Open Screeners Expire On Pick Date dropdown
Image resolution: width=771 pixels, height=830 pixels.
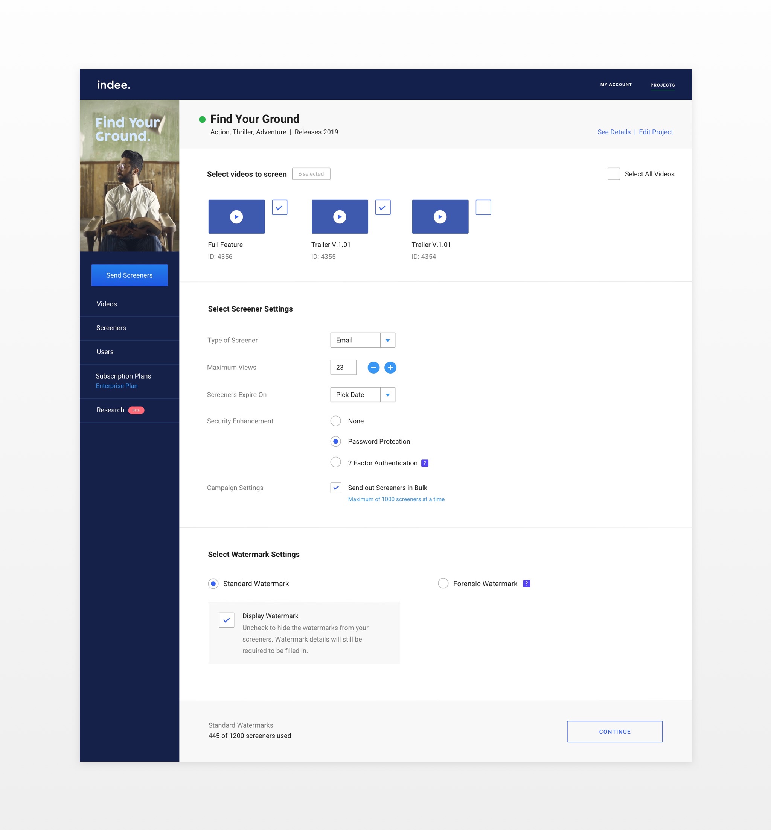pos(363,394)
